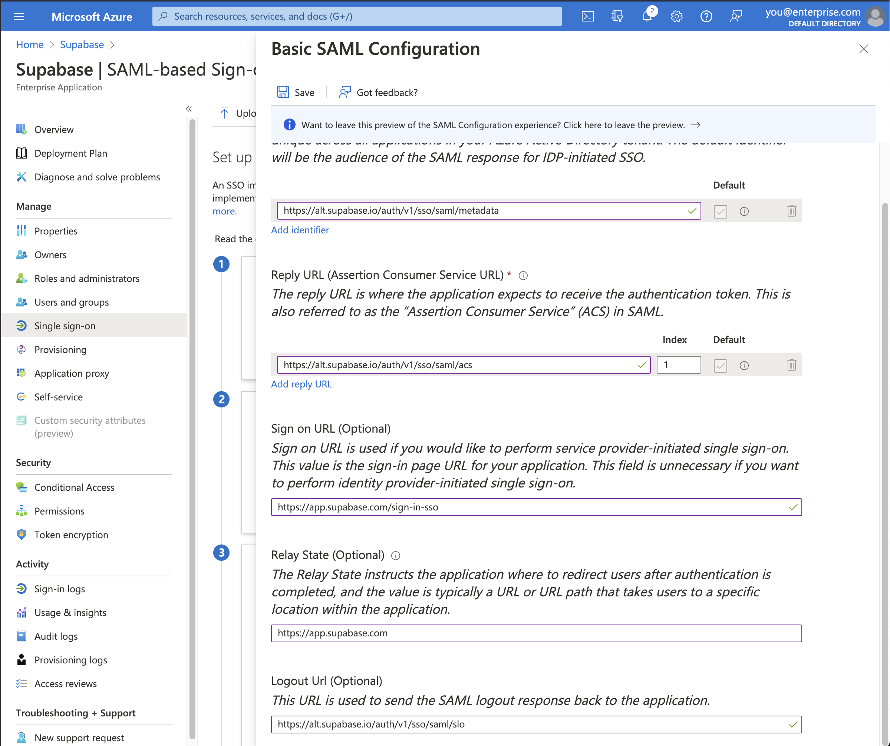
Task: View the Reply URL info tooltip
Action: tap(523, 276)
